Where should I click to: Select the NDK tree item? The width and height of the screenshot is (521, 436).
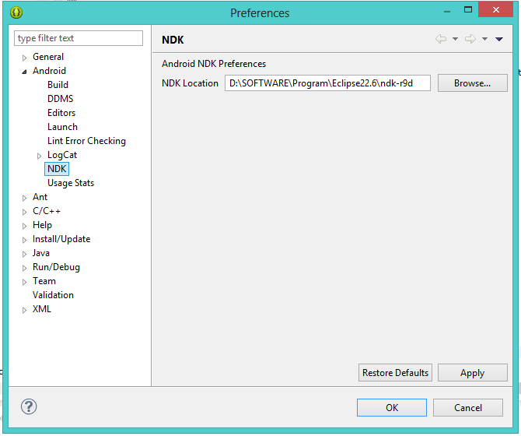[x=57, y=169]
